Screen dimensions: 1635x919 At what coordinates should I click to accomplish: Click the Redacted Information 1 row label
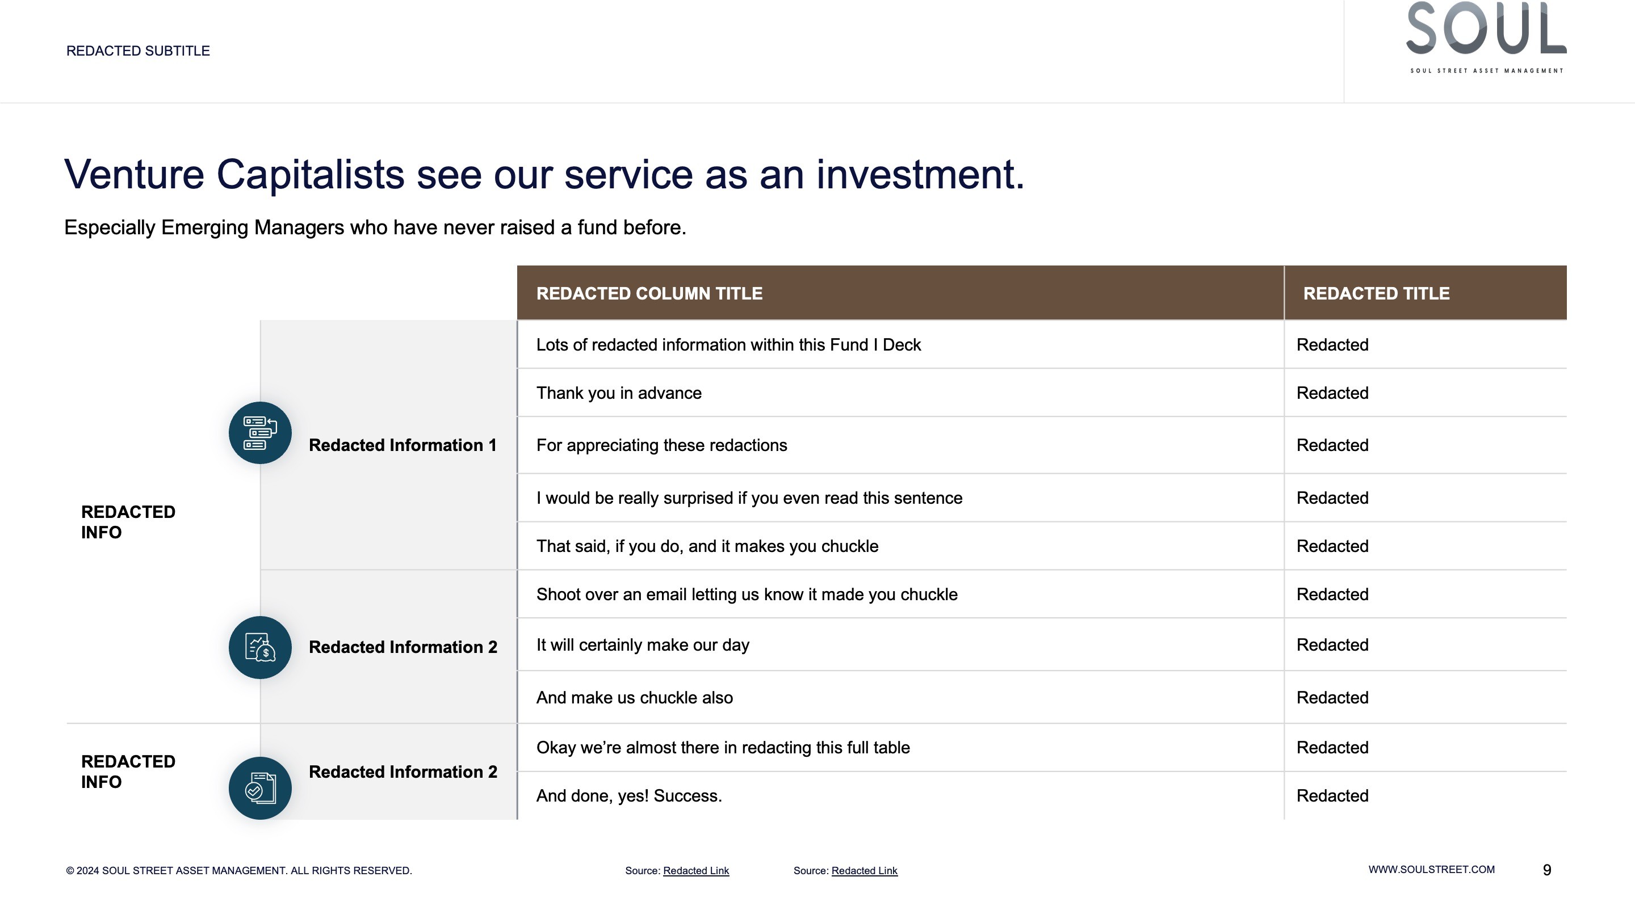[403, 445]
